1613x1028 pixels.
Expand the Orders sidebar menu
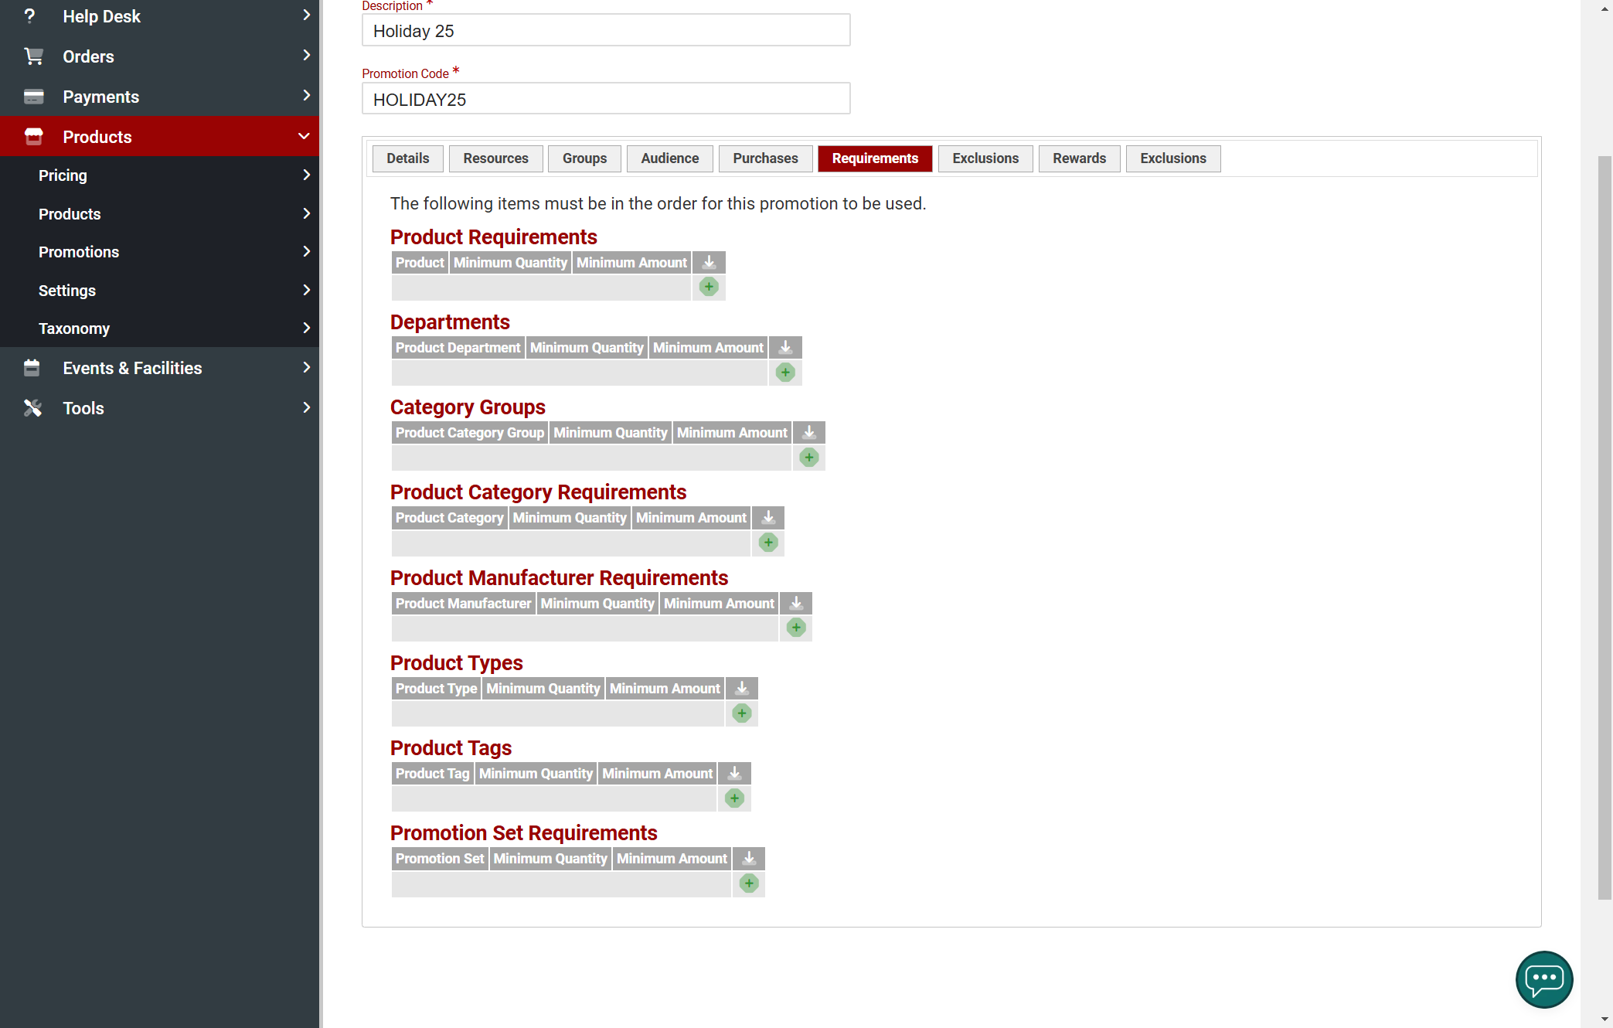(159, 56)
